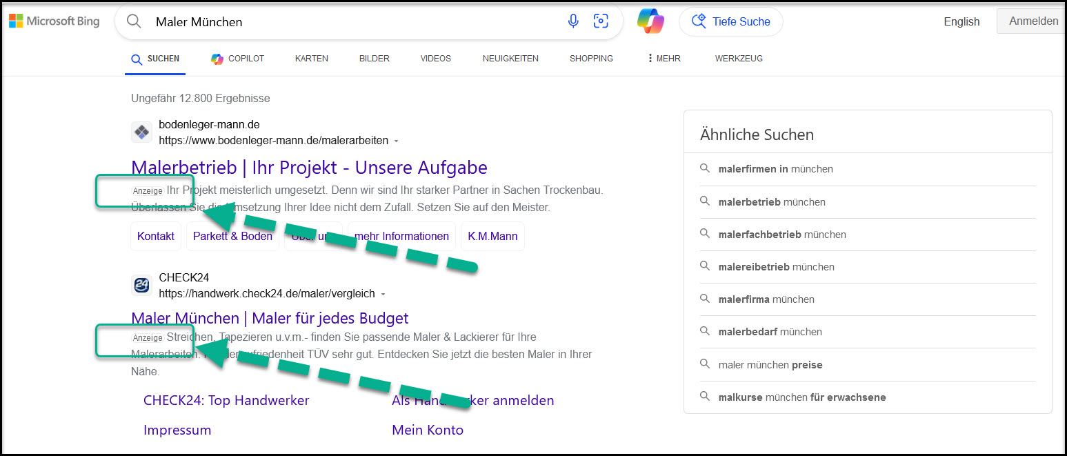
Task: Click search icon beside malereibetrieb münchen
Action: (x=704, y=266)
